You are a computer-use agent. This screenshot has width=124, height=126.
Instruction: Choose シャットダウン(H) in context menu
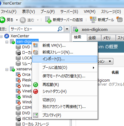click(x=65, y=91)
